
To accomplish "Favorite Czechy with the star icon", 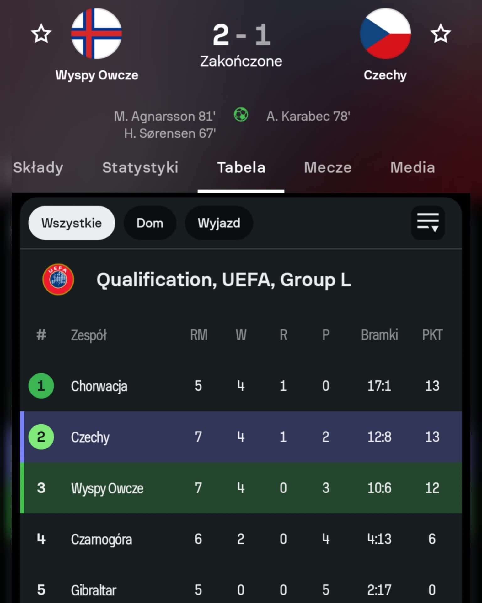I will pos(441,34).
